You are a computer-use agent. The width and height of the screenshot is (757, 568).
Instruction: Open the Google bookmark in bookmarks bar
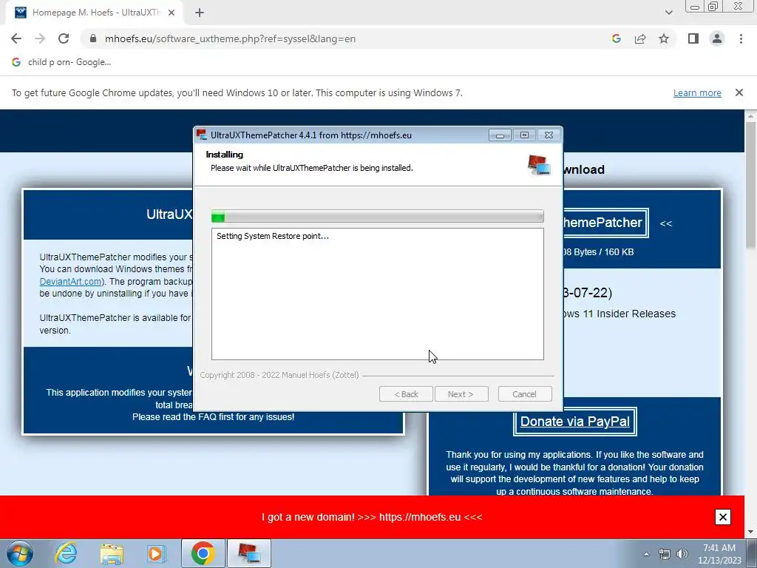pyautogui.click(x=62, y=62)
